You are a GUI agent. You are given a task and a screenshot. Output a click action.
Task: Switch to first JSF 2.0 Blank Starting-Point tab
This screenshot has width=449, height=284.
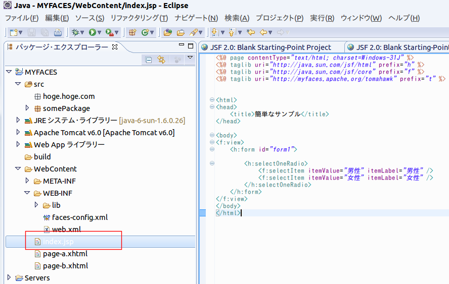click(x=271, y=47)
